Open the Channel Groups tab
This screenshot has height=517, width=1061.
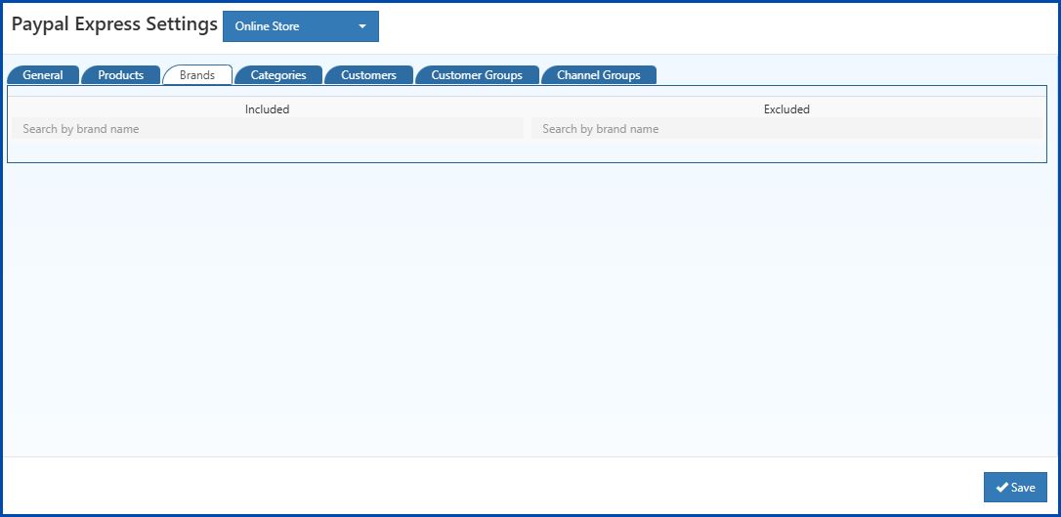(x=598, y=75)
